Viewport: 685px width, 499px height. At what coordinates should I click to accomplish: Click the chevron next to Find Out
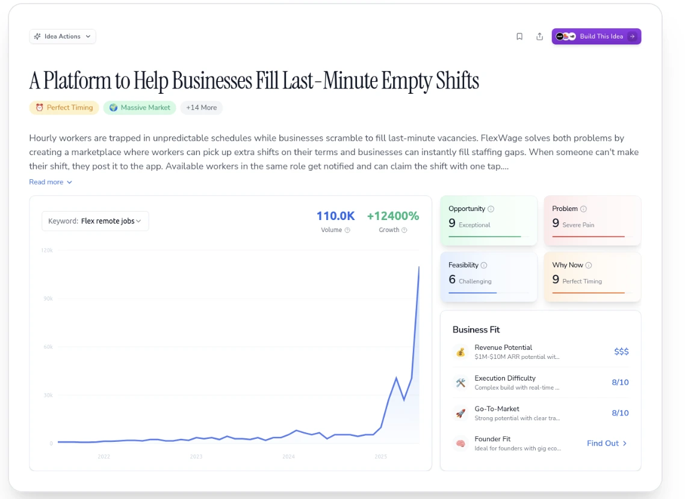tap(625, 444)
